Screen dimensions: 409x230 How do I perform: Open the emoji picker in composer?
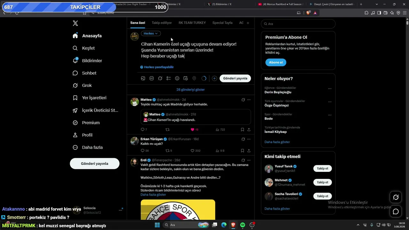(x=177, y=78)
